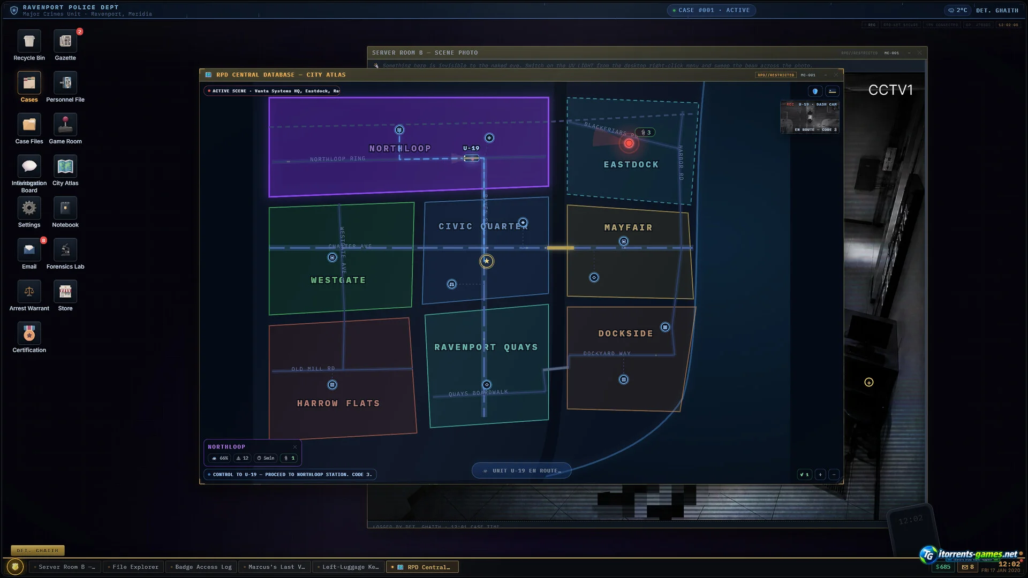Open the Case #001 Active status pill
1028x578 pixels.
[x=711, y=10]
